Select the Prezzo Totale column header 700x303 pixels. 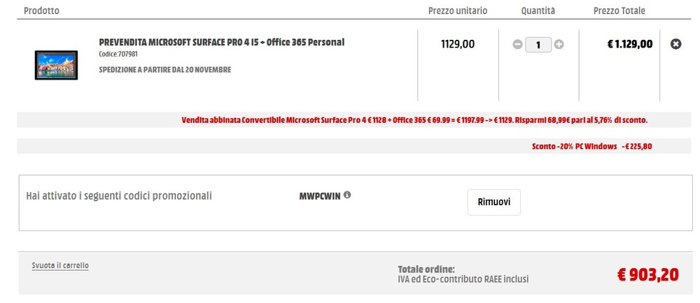[x=619, y=10]
